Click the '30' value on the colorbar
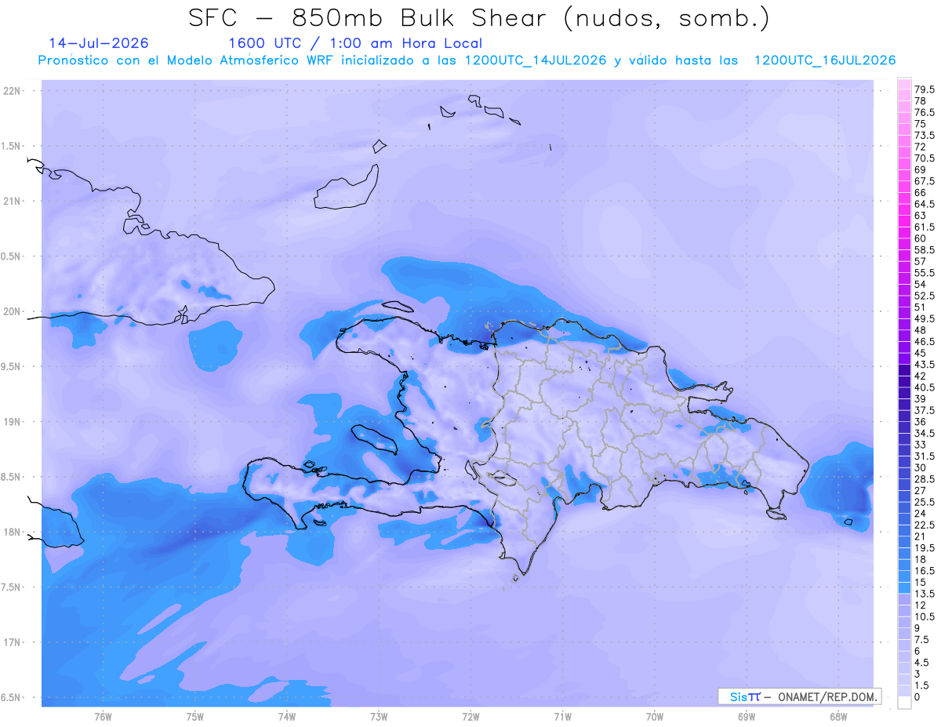 (921, 467)
